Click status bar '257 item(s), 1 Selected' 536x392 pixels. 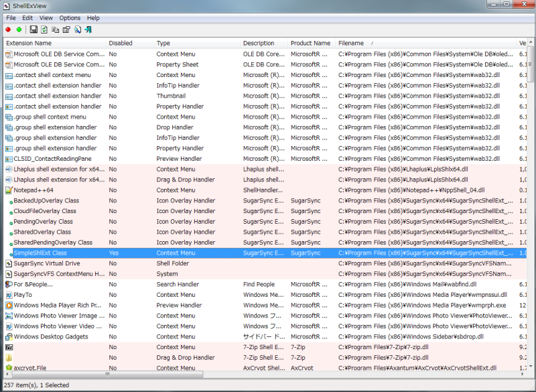click(36, 385)
